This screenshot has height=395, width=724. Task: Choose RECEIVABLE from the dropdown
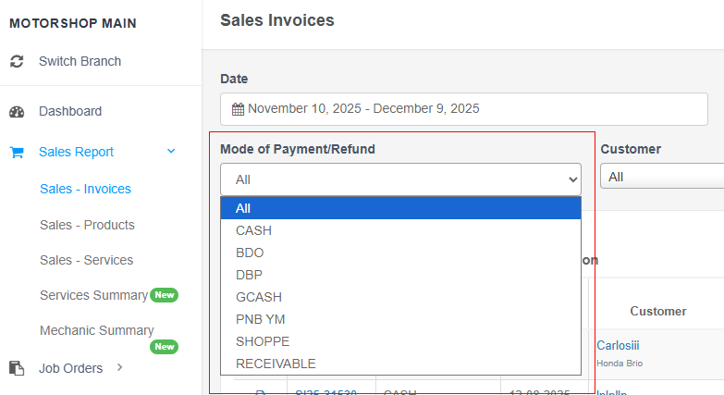(400, 364)
